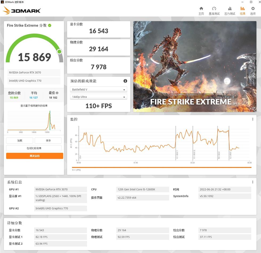Image resolution: width=261 pixels, height=253 pixels.
Task: Click the score distribution histogram chart
Action: pos(34,122)
